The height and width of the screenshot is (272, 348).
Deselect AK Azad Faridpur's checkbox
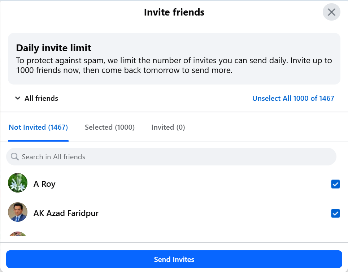[x=335, y=213]
